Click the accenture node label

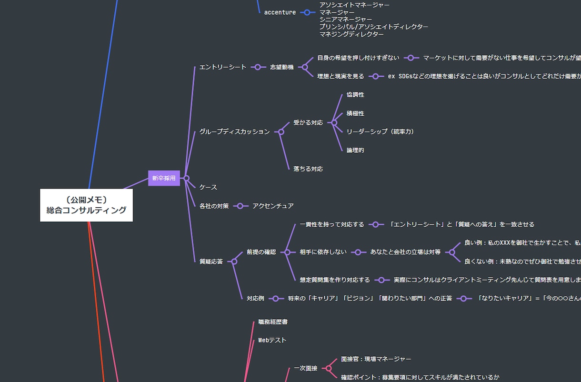(x=280, y=12)
